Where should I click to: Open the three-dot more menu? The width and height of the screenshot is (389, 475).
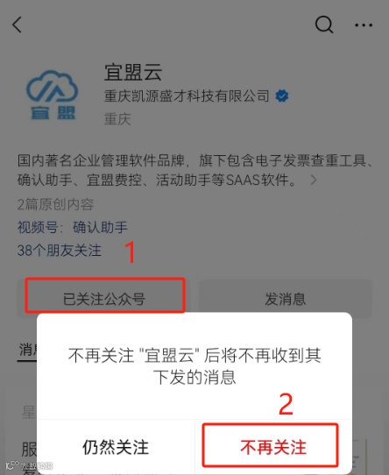pyautogui.click(x=364, y=25)
